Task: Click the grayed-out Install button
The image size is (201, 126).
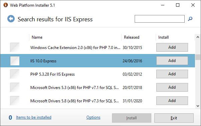Action: pyautogui.click(x=132, y=118)
